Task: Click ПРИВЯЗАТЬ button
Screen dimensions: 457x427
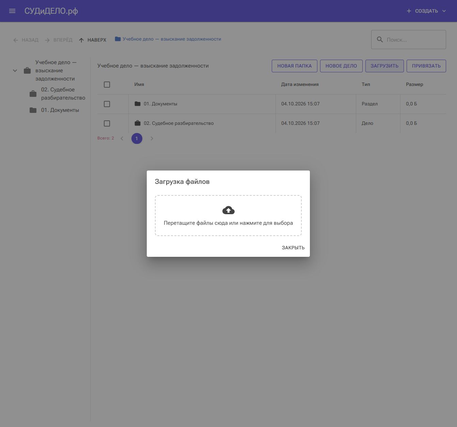Action: click(x=426, y=66)
